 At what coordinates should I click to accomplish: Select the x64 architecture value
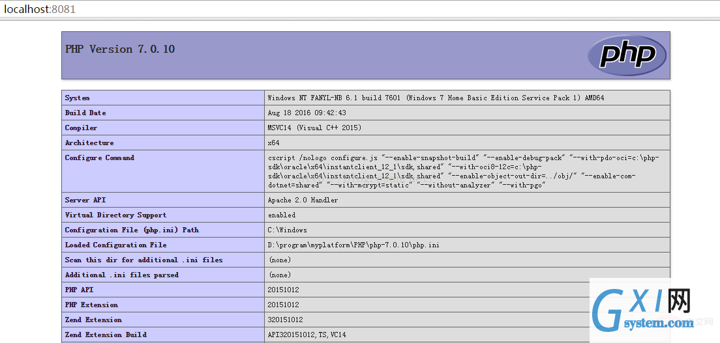[x=274, y=143]
